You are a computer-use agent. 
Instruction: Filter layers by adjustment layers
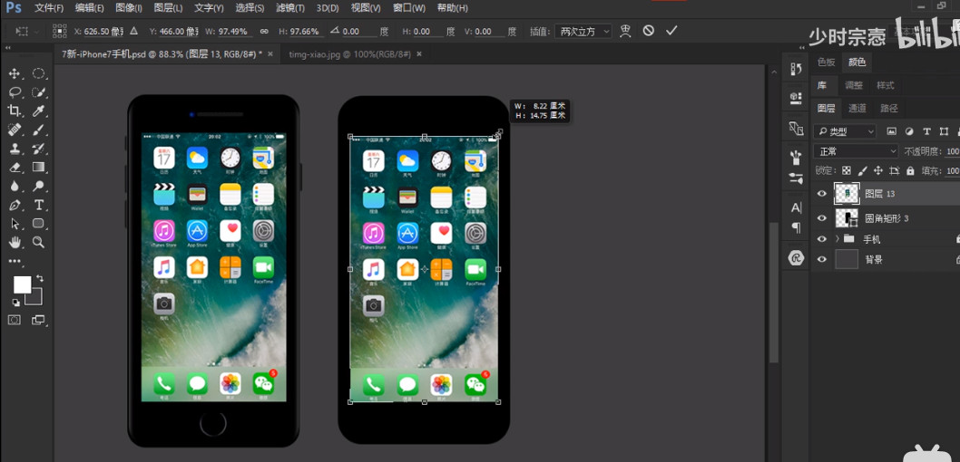pos(909,131)
